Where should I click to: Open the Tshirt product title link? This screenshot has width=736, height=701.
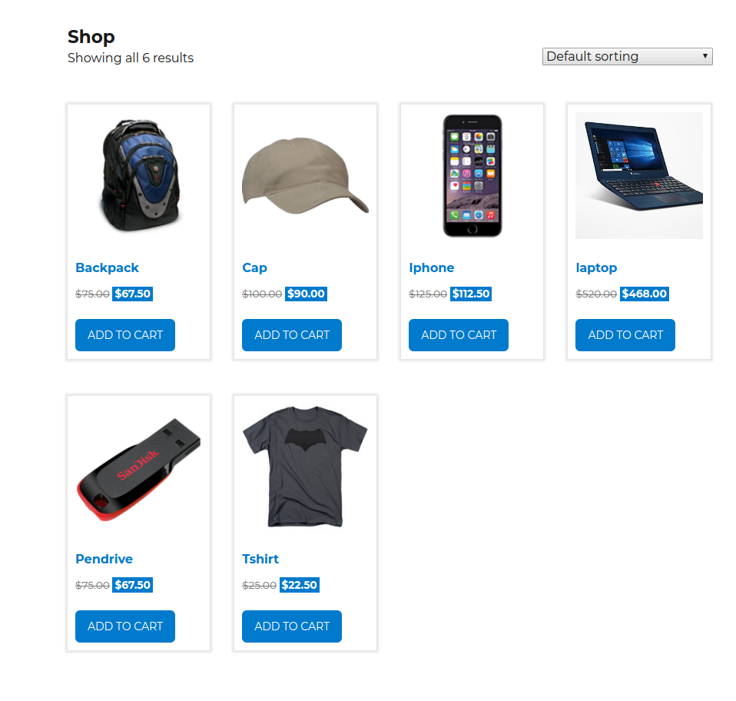260,559
